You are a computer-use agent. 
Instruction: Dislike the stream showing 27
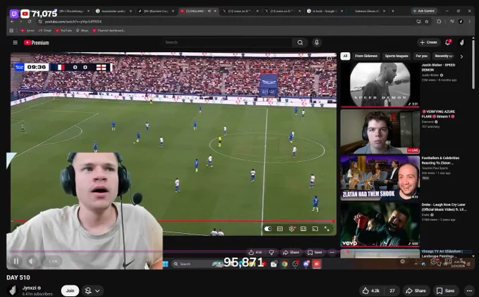click(x=392, y=291)
